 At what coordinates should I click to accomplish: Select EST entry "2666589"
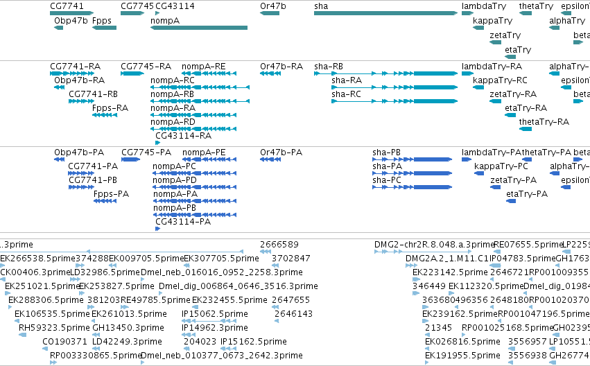279,245
